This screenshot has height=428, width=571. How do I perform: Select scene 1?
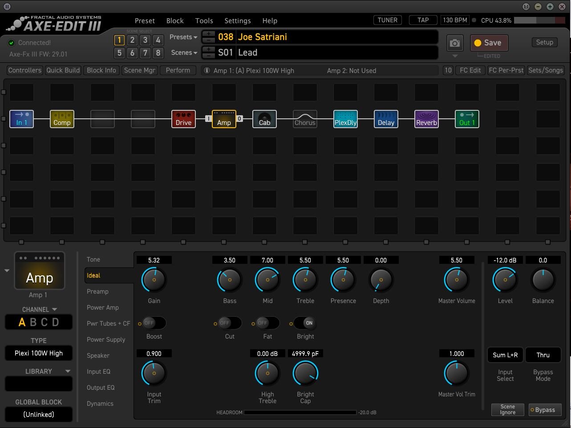click(119, 40)
